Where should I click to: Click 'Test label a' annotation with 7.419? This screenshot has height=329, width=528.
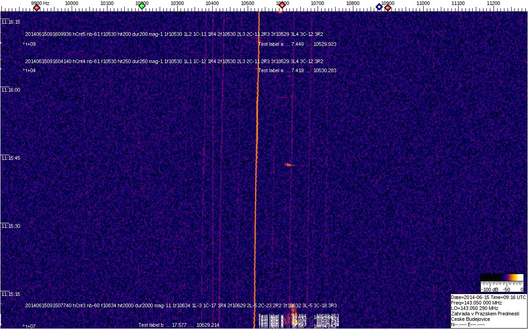click(x=271, y=71)
